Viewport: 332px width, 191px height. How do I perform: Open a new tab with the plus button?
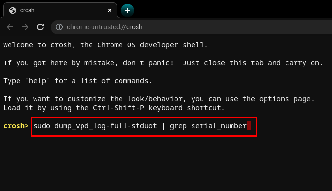128,10
